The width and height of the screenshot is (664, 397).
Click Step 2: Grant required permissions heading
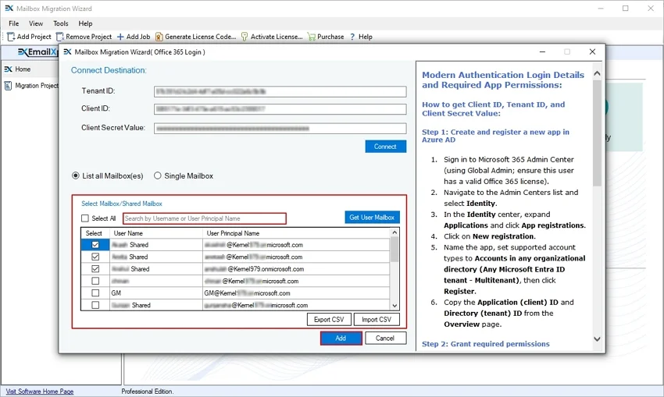point(486,344)
